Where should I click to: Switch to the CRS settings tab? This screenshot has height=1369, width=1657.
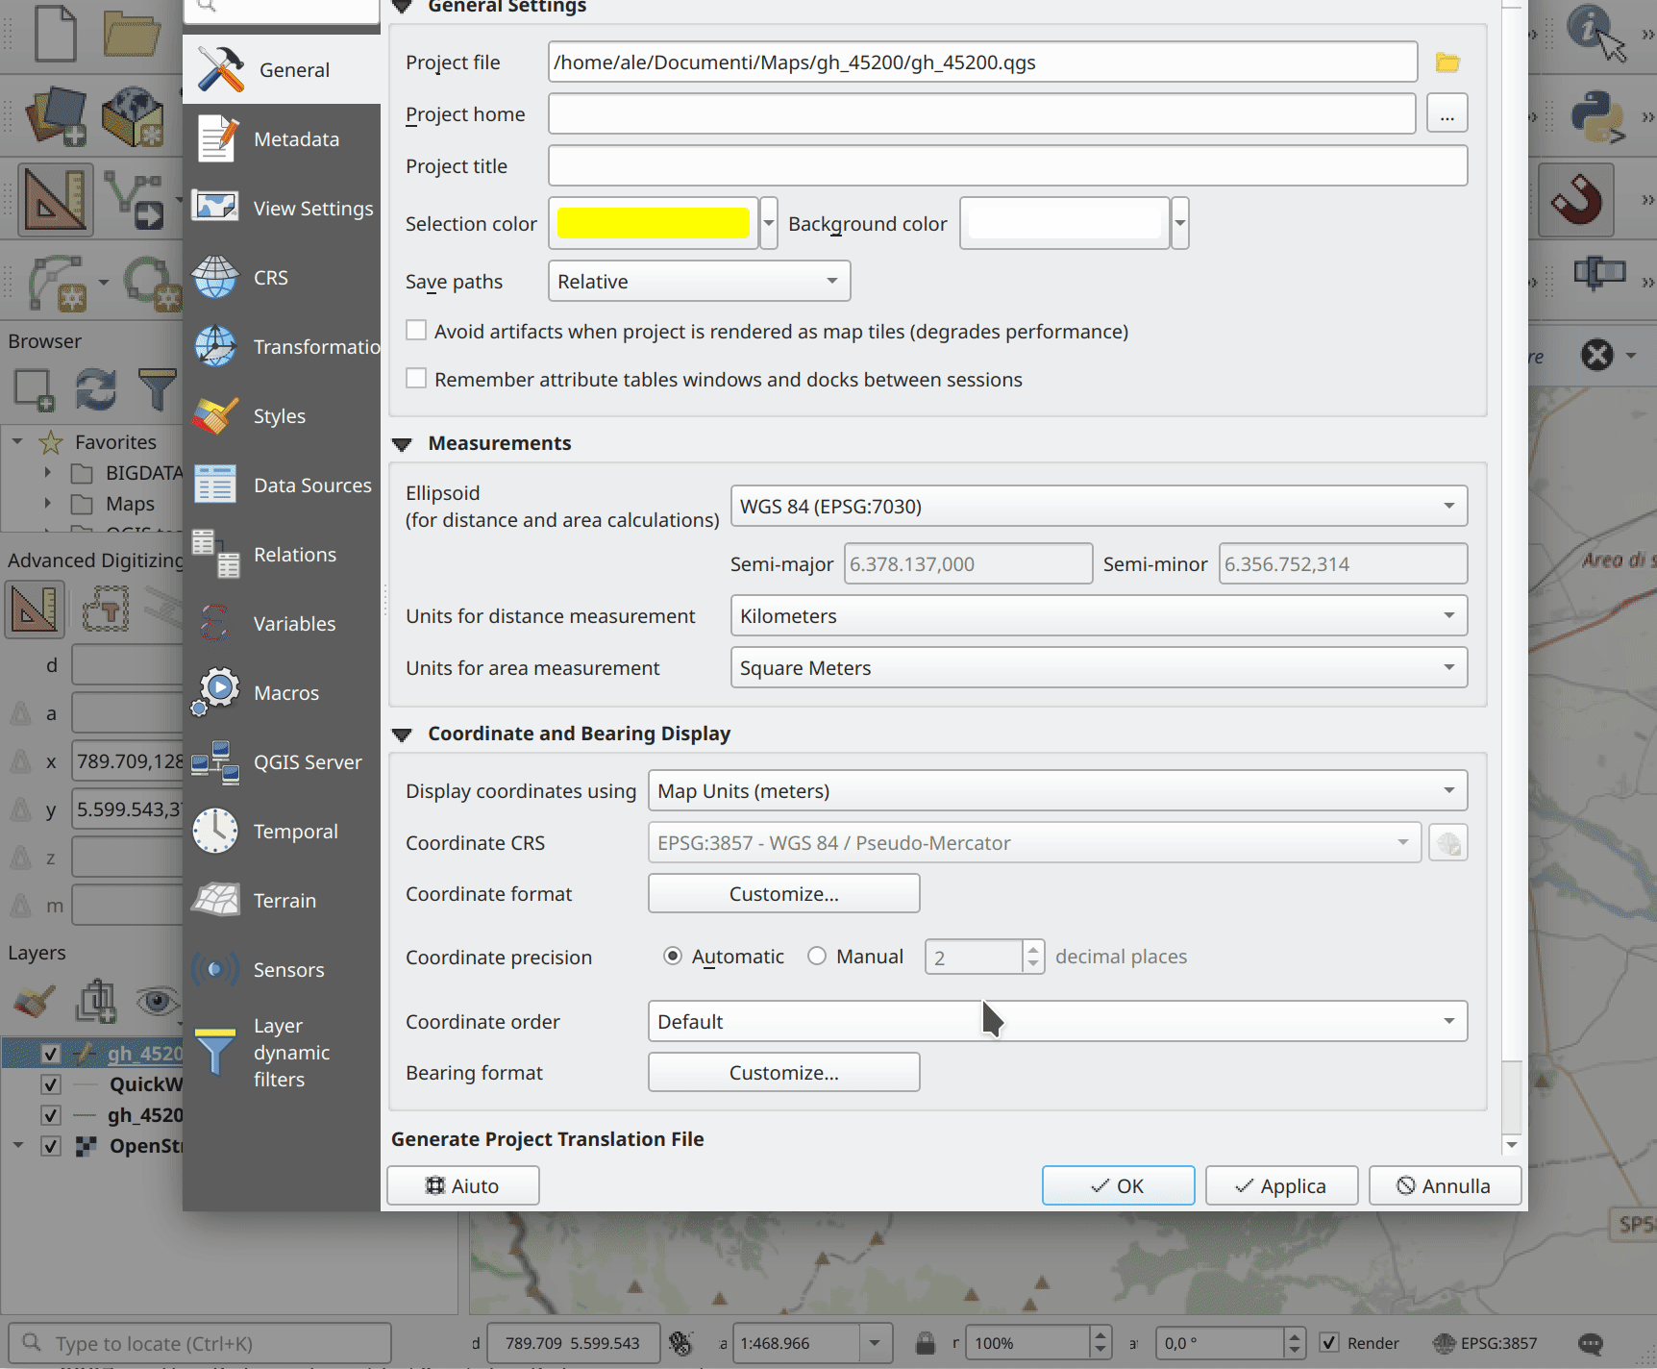tap(271, 278)
